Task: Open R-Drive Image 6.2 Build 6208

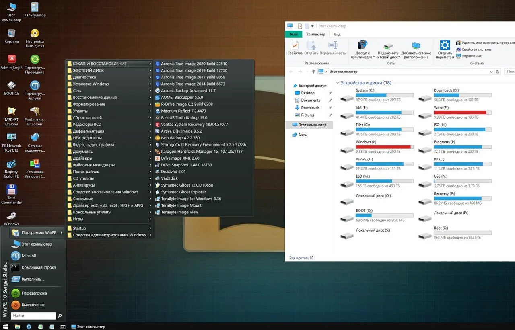Action: [x=187, y=104]
